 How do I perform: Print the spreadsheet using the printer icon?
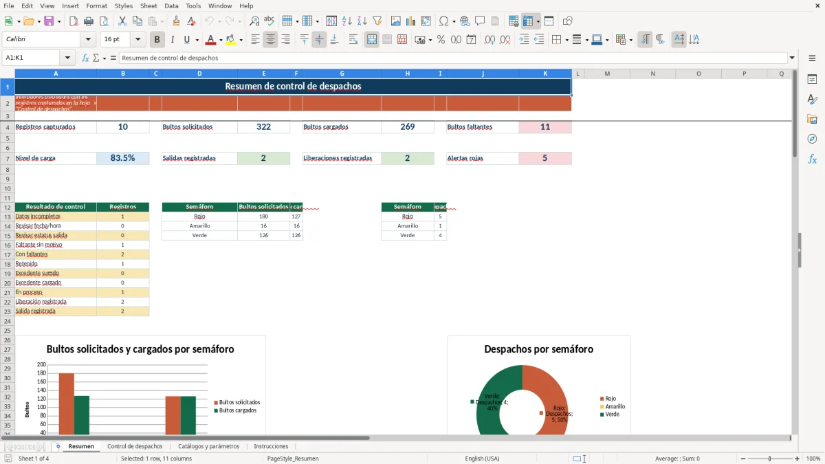point(89,21)
